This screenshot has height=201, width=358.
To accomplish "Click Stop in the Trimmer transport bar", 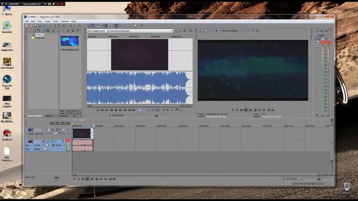I will pyautogui.click(x=116, y=110).
